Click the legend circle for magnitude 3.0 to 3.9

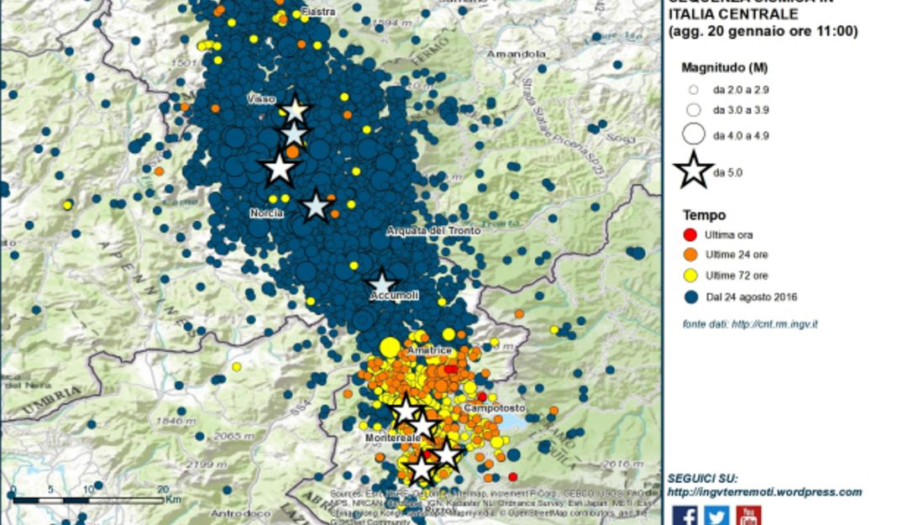[x=693, y=109]
